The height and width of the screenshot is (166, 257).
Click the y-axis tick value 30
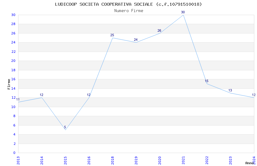pos(13,15)
